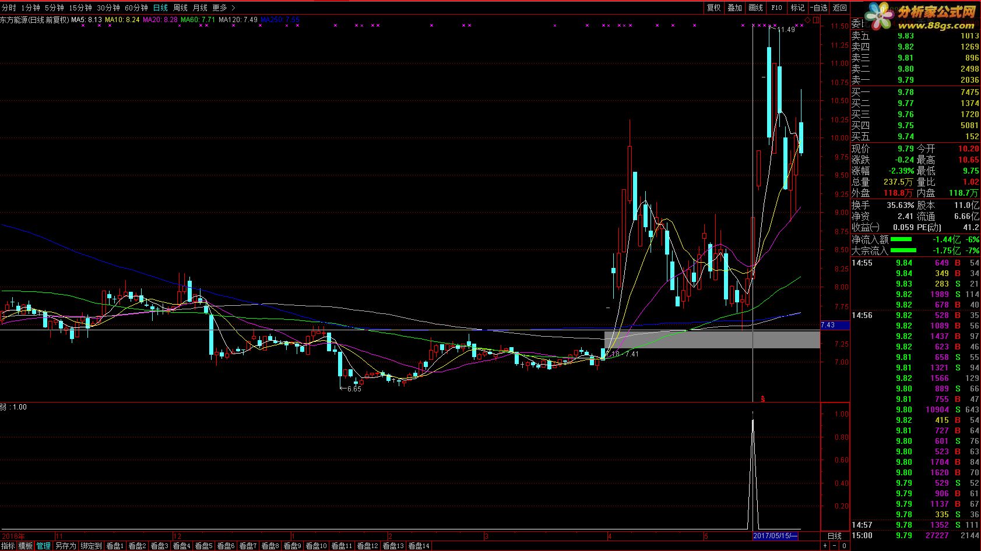Click the 叠加 overlay button
The height and width of the screenshot is (551, 981).
point(735,8)
